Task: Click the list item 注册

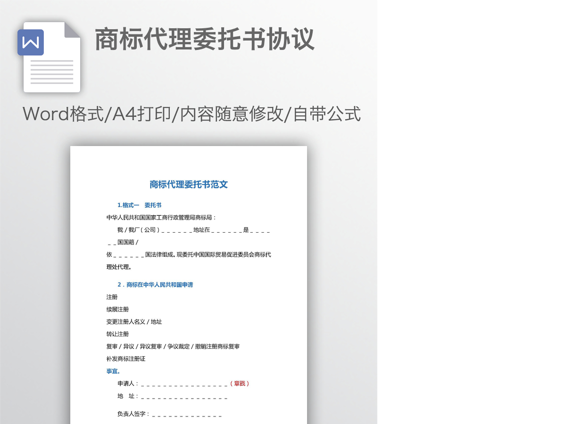Action: [112, 297]
